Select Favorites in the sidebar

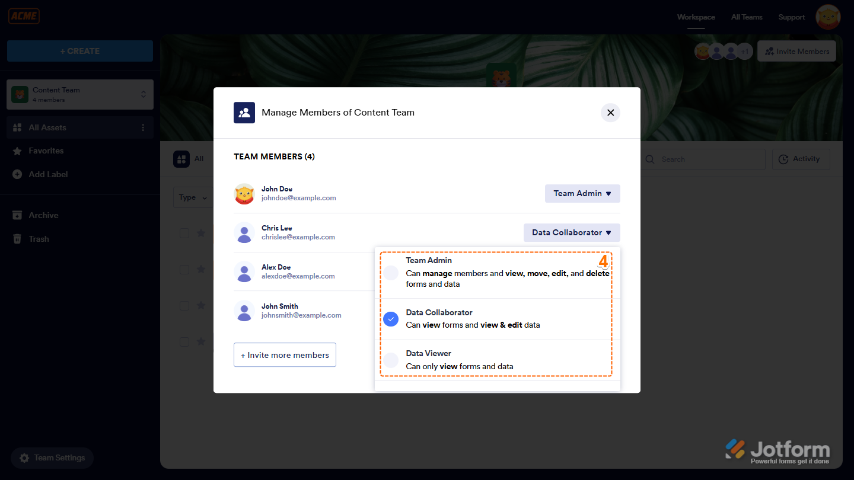point(46,151)
